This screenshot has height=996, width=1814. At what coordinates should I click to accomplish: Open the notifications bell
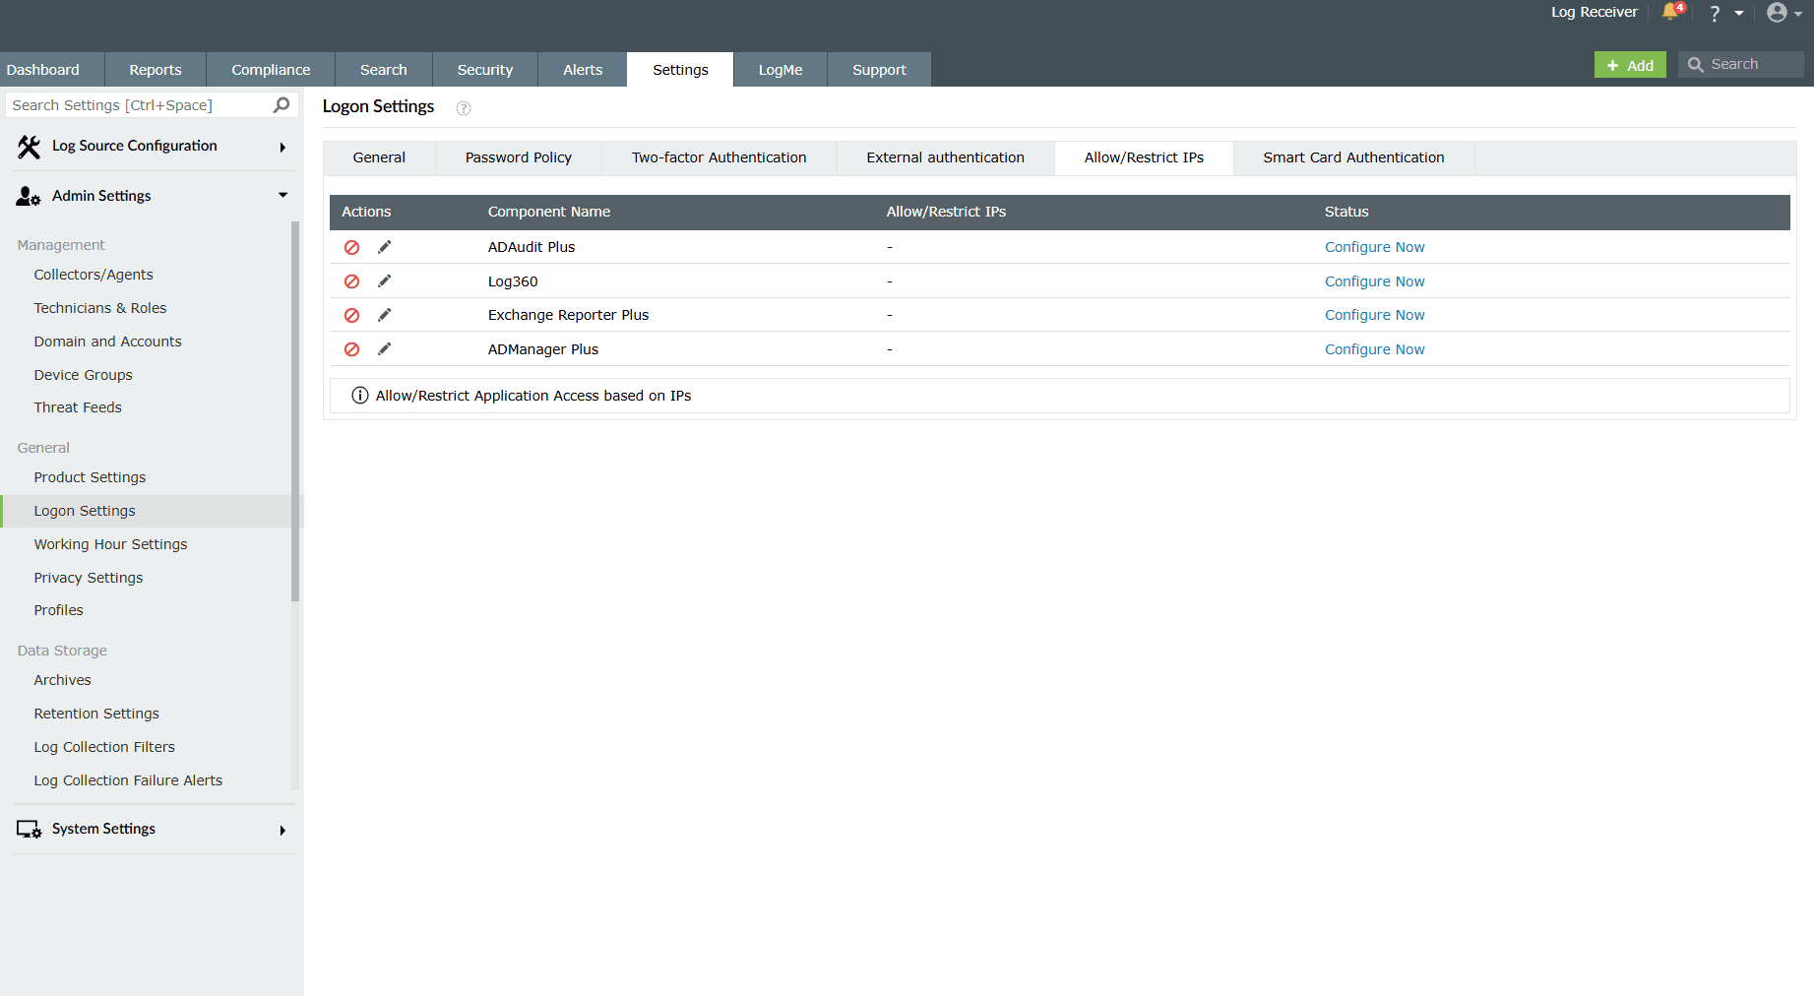(x=1671, y=13)
